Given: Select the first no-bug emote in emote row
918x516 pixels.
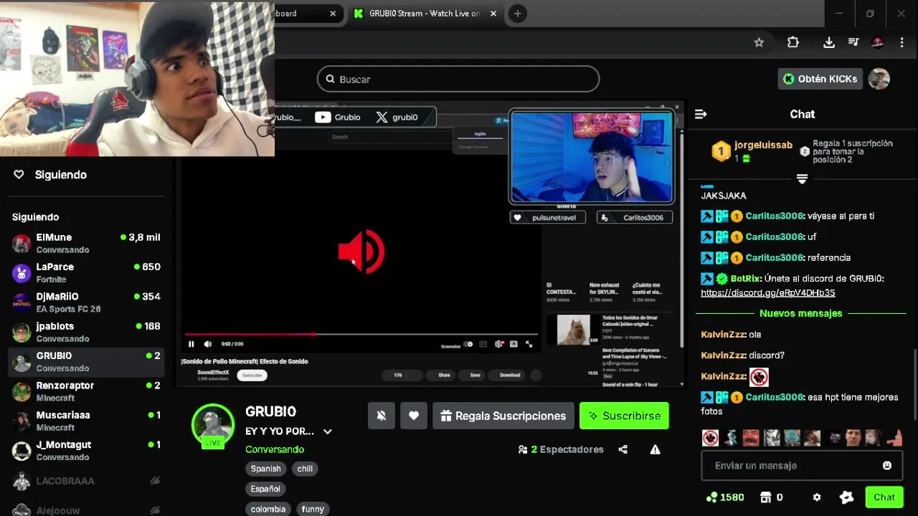Looking at the screenshot, I should 710,438.
